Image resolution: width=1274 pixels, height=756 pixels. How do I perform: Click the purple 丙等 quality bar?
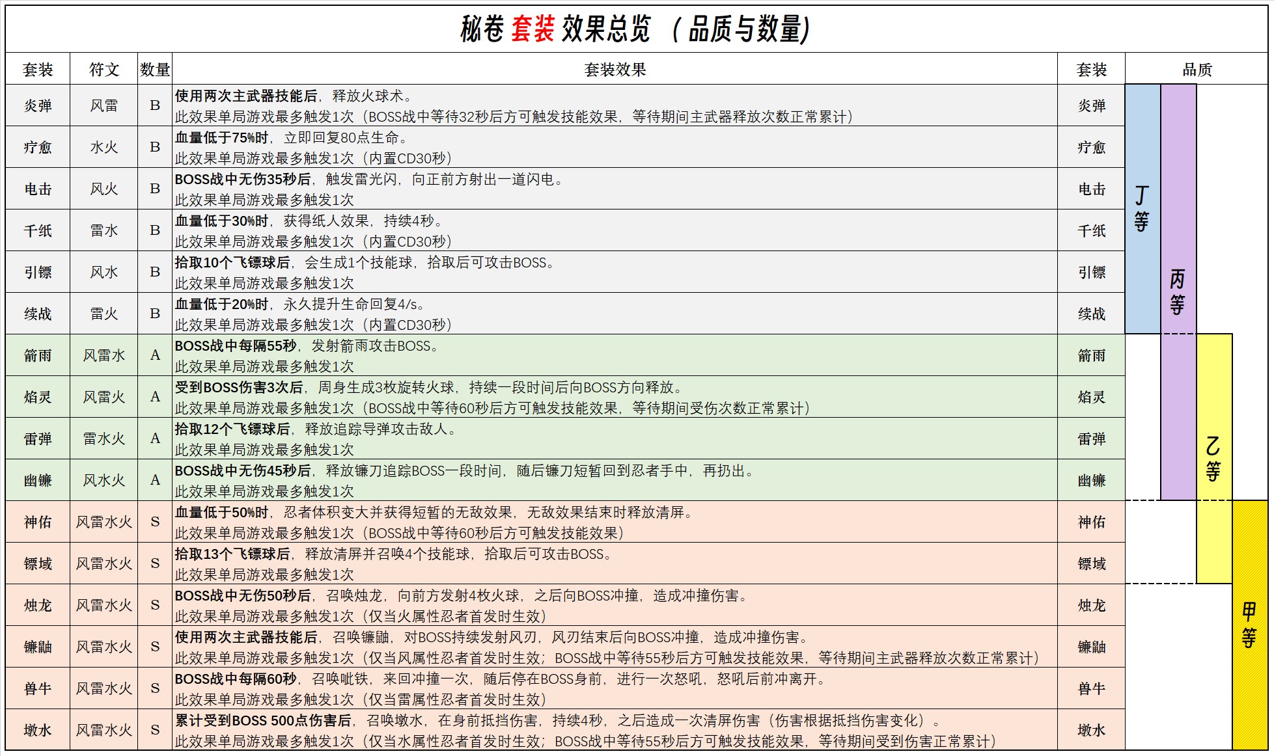point(1178,291)
